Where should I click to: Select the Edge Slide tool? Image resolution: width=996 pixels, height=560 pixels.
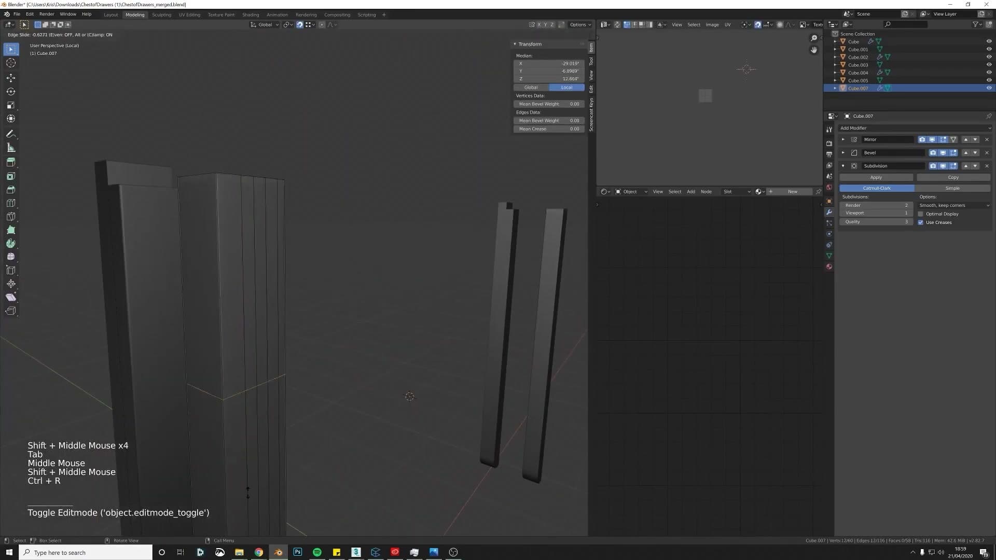[11, 270]
